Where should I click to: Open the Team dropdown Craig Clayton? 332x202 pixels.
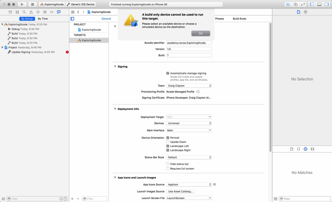pos(189,86)
